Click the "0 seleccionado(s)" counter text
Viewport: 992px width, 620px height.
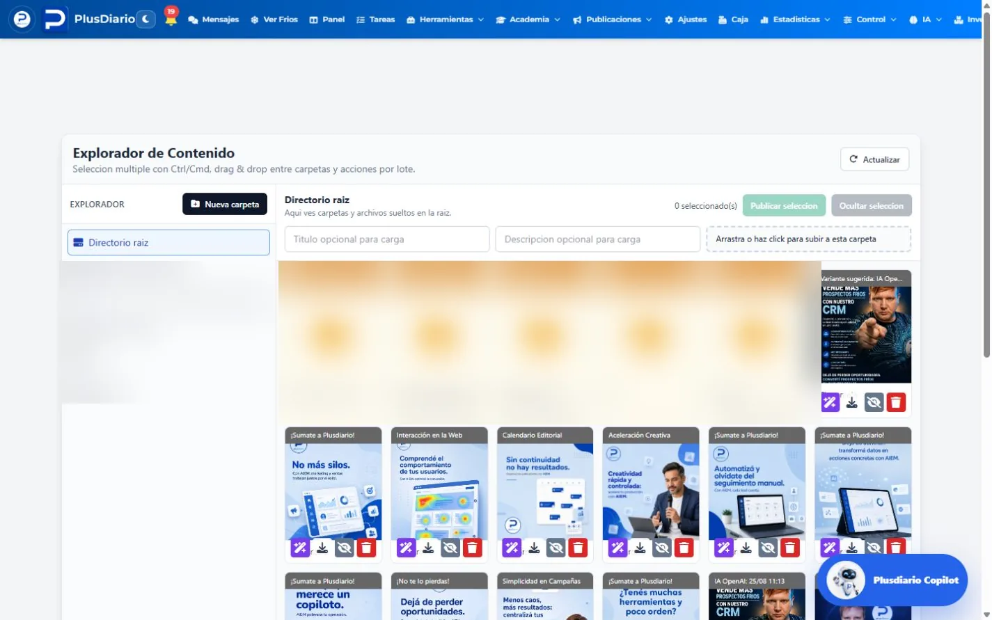coord(705,206)
